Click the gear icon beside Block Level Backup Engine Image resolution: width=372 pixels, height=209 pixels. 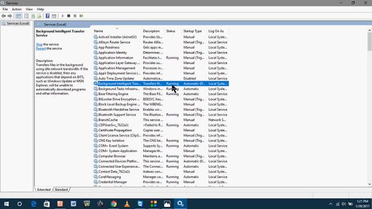pyautogui.click(x=95, y=105)
